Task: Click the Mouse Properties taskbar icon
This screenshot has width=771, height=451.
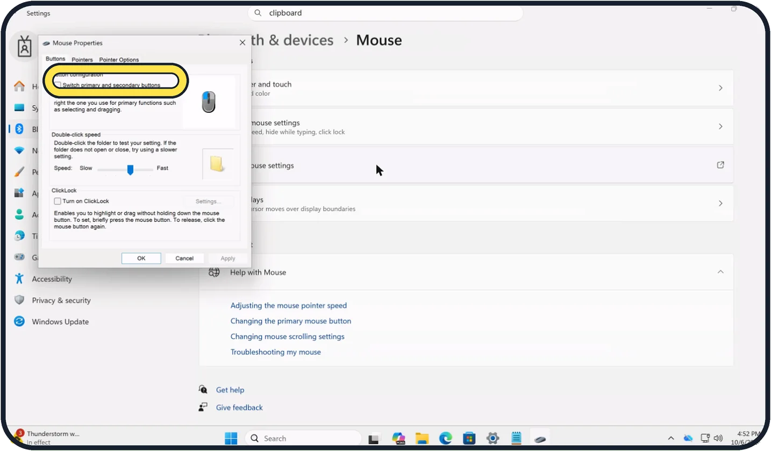Action: [540, 438]
